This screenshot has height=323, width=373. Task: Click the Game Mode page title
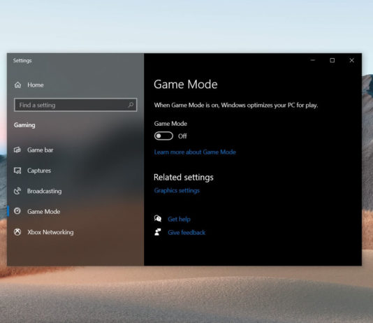(x=186, y=85)
